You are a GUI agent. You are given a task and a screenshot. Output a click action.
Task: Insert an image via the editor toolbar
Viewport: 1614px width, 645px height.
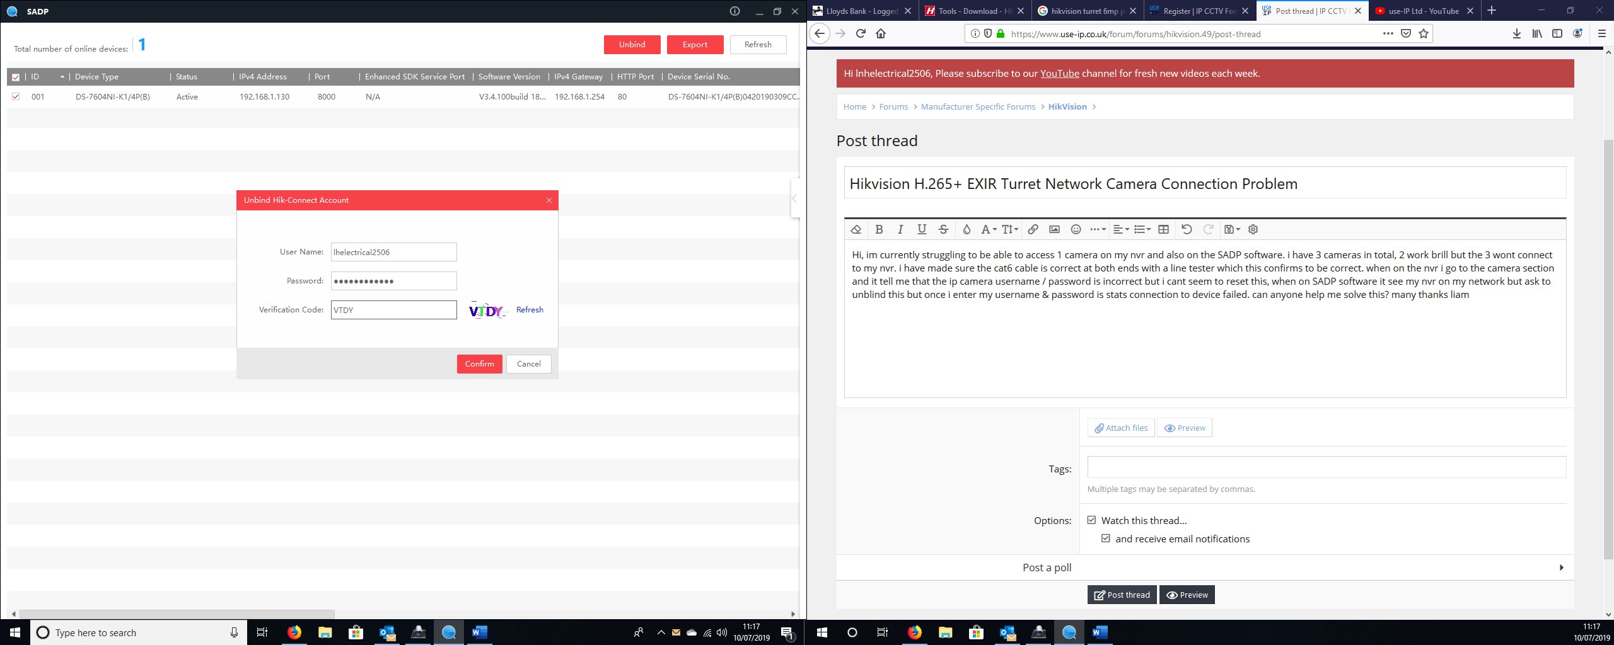pyautogui.click(x=1054, y=229)
